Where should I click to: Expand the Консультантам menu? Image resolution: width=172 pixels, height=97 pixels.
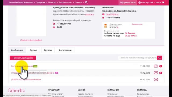click(x=66, y=2)
